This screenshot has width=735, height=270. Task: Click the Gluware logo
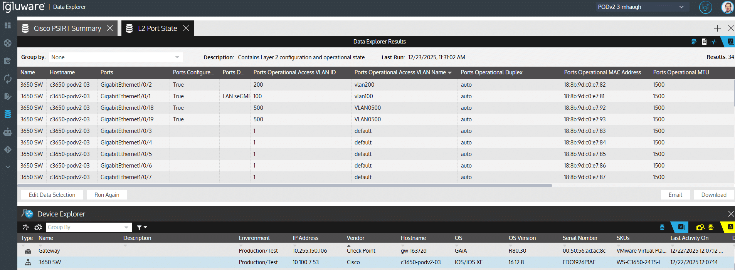point(24,7)
